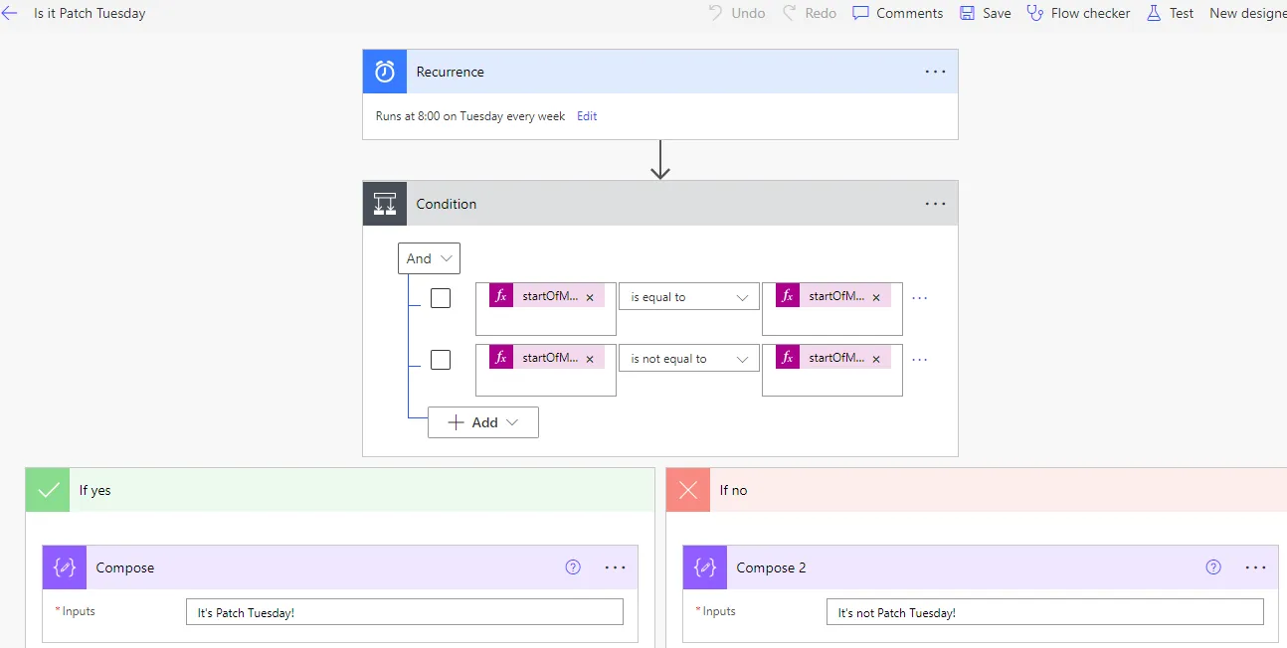Save the flow
The height and width of the screenshot is (648, 1287).
coord(986,13)
